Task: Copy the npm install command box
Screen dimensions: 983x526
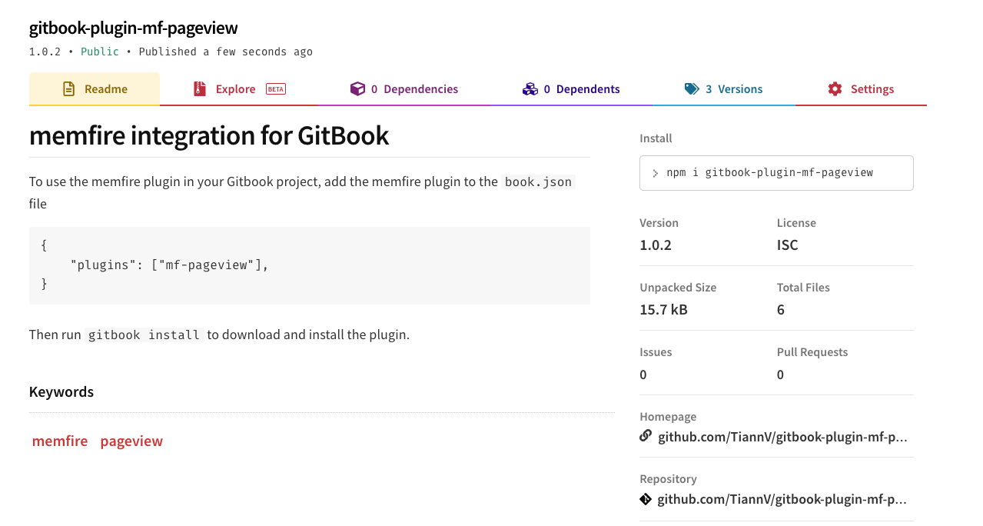Action: click(x=776, y=173)
